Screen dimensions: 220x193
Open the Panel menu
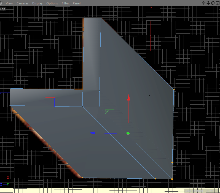(77, 3)
